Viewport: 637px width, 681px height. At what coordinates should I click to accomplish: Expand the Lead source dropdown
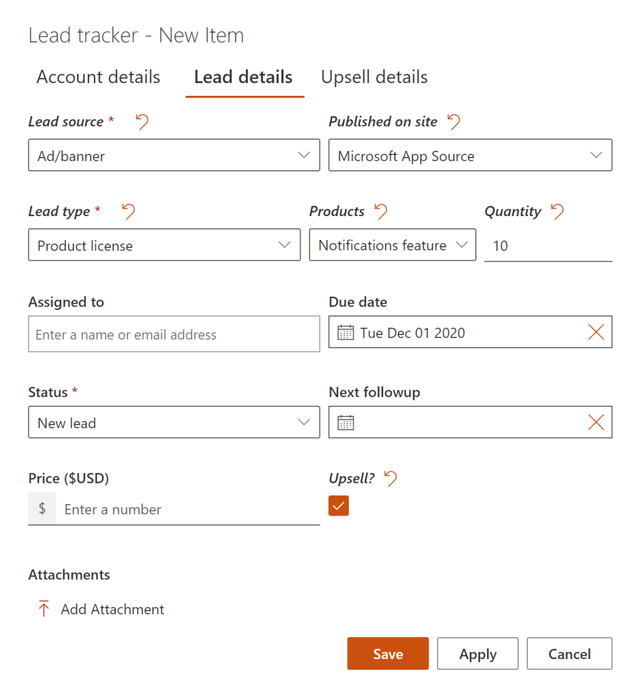tap(304, 156)
